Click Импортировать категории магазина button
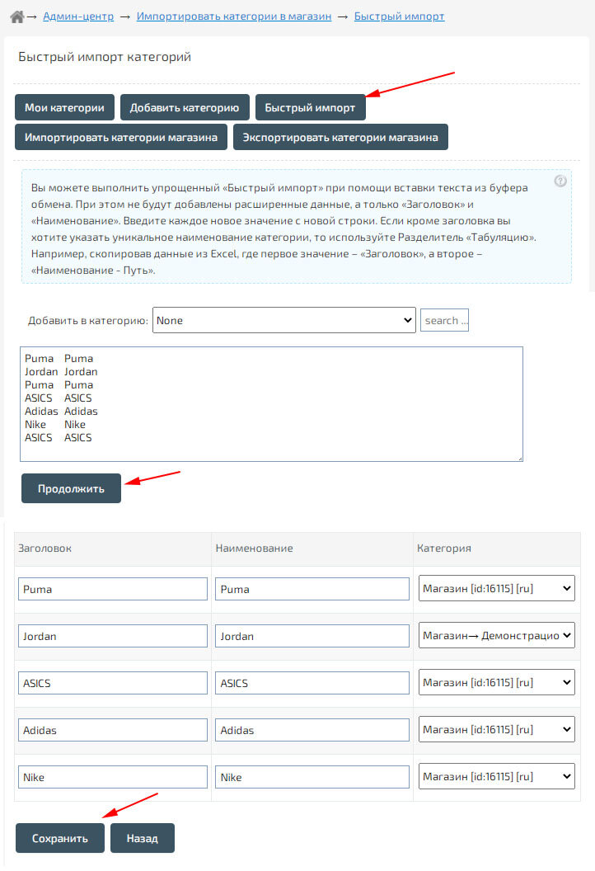595x871 pixels. coord(120,137)
